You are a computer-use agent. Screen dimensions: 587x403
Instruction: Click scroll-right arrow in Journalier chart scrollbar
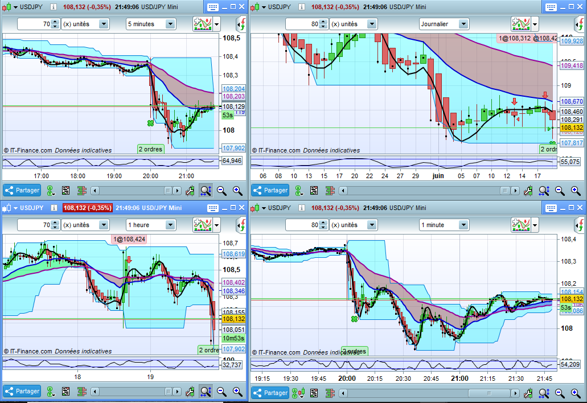515,191
